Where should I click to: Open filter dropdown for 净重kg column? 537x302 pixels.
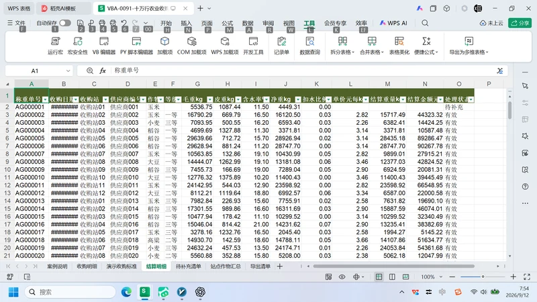[298, 99]
